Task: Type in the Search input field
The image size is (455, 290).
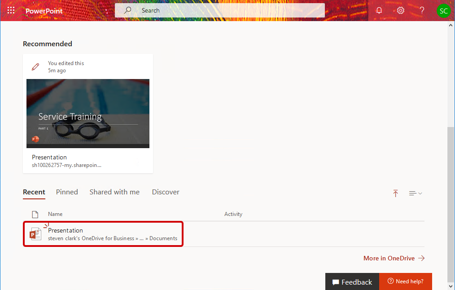Action: 229,10
